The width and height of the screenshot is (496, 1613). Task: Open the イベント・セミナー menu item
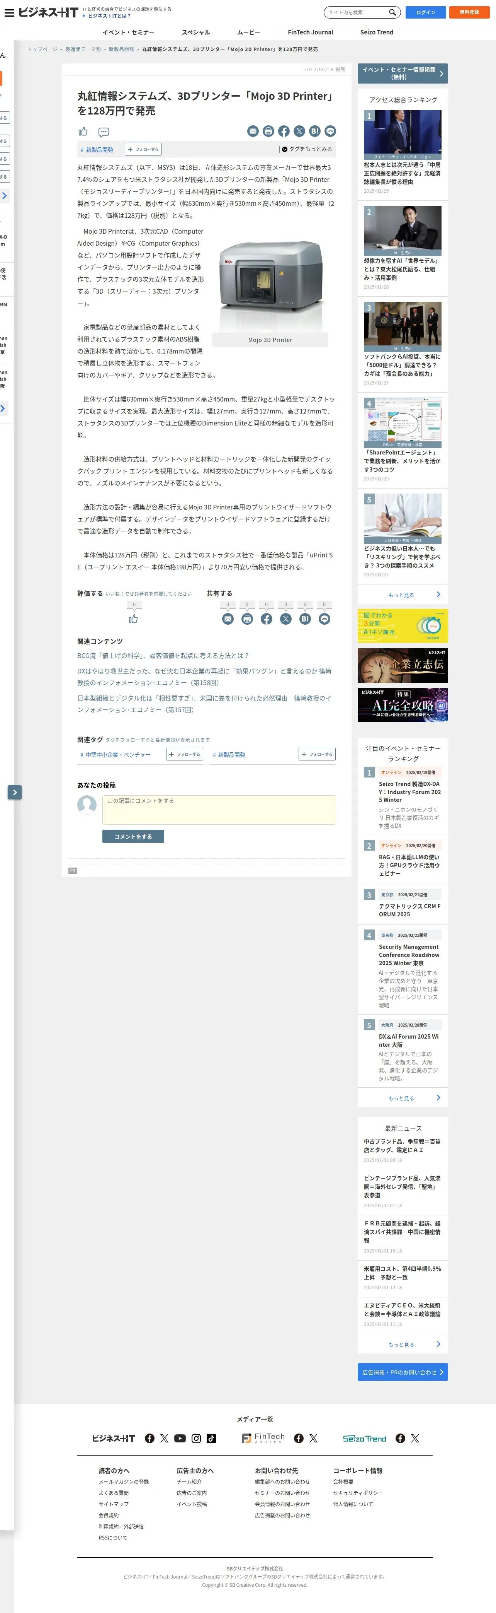(129, 32)
